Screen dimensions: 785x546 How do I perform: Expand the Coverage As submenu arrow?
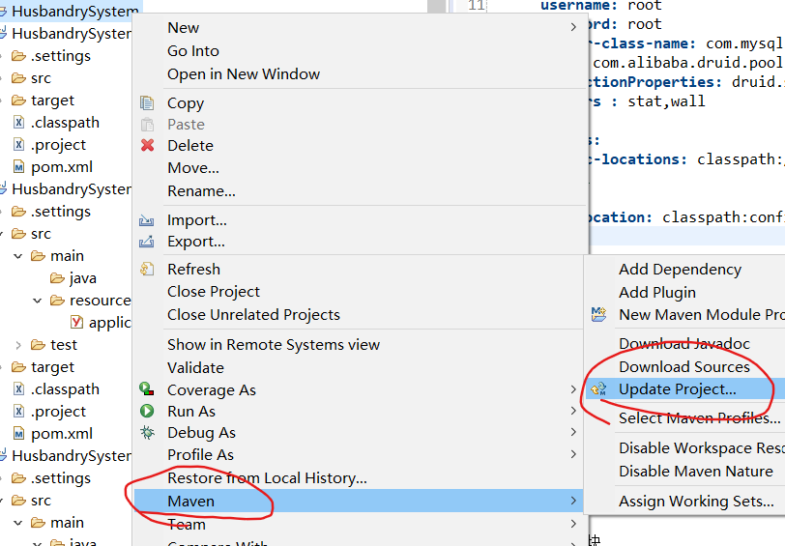click(x=573, y=389)
